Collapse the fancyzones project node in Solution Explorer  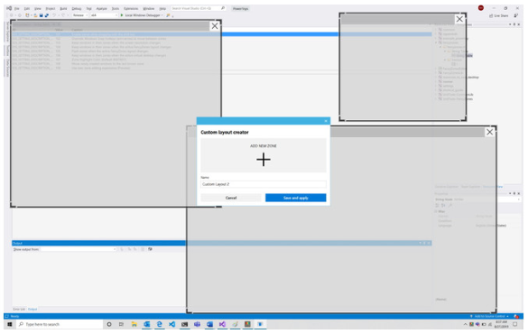click(x=436, y=42)
